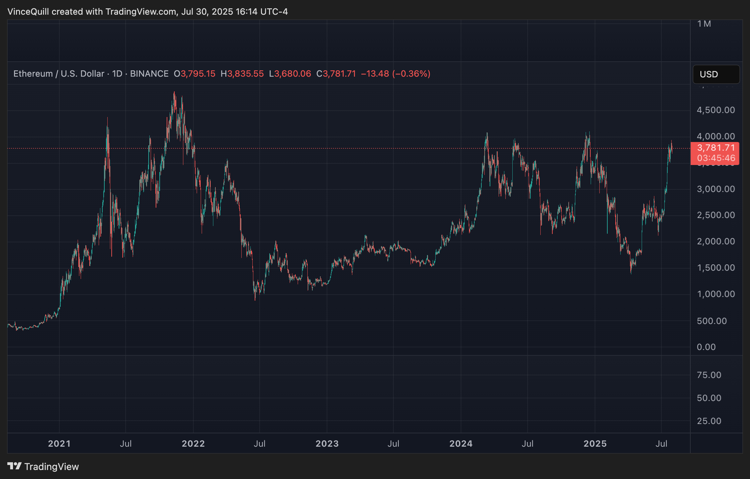The image size is (750, 479).
Task: Click the change value −13.48 (−0.36%)
Action: click(396, 74)
